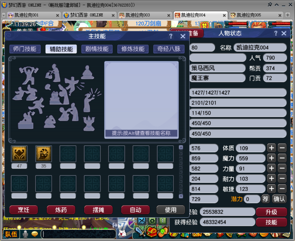295x241 pixels.
Task: Click the chat message input field
Action: 78,234
